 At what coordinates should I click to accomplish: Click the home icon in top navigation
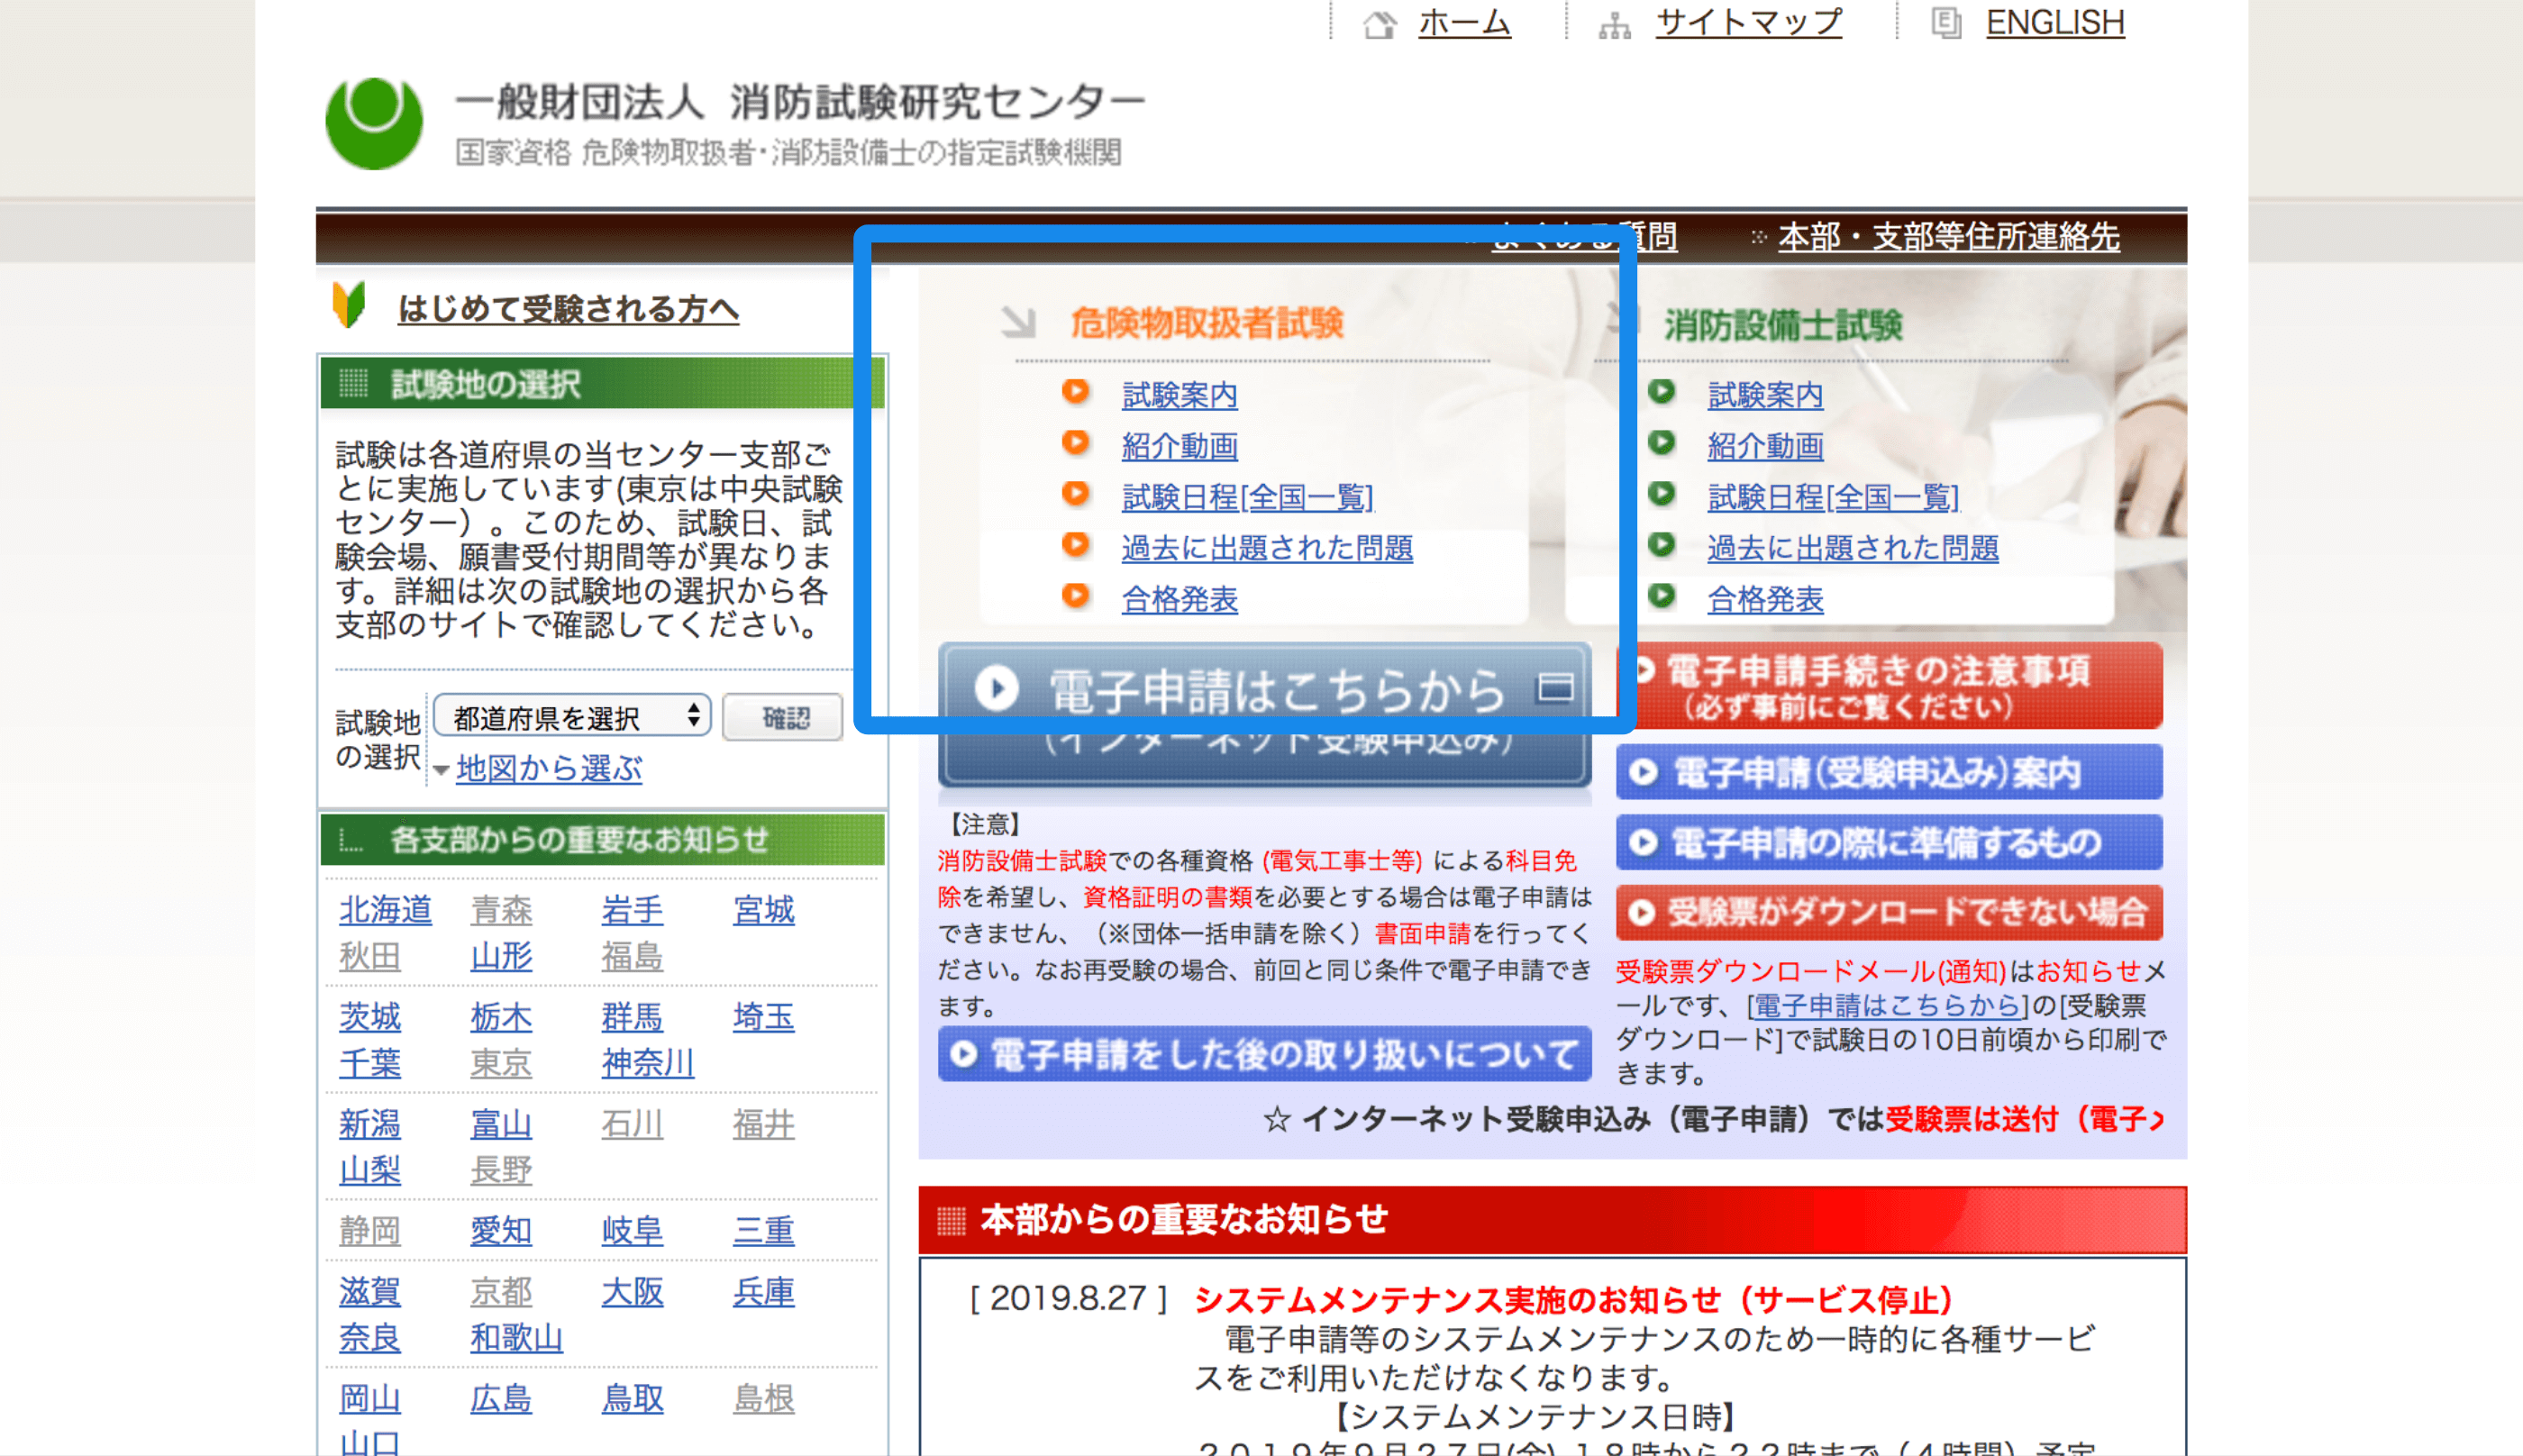coord(1380,23)
